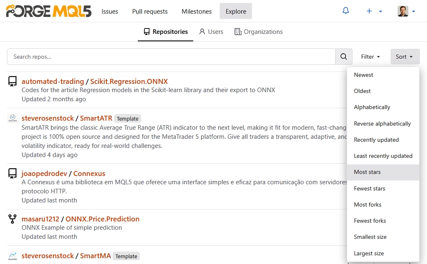Screen dimensions: 427x264
Task: Switch to the Users tab
Action: coord(211,32)
